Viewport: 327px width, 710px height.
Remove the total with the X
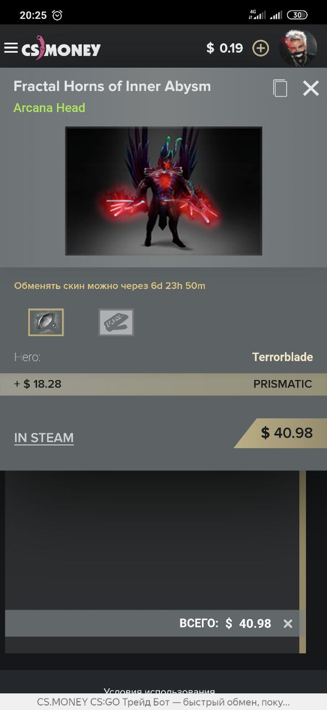click(x=288, y=623)
